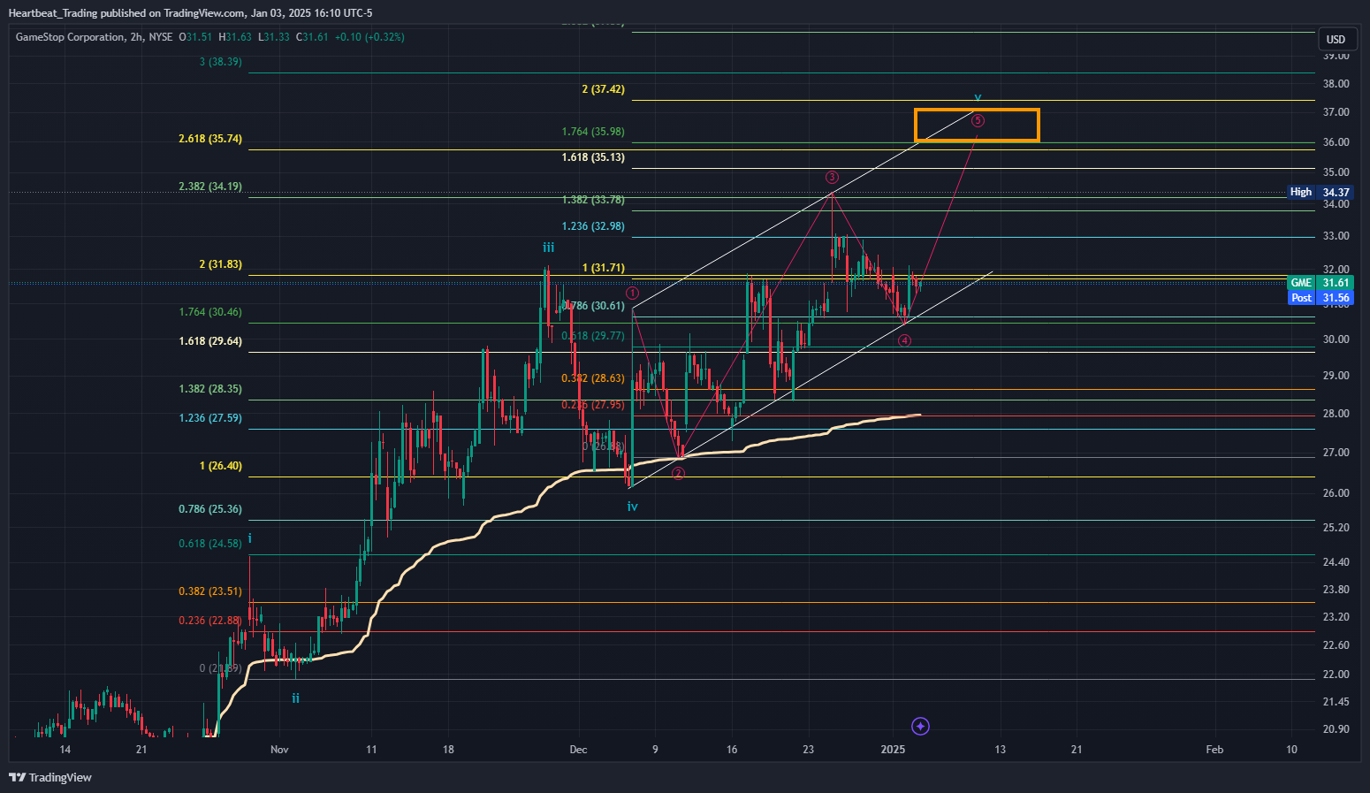
Task: Click the orange target price box
Action: pos(977,126)
